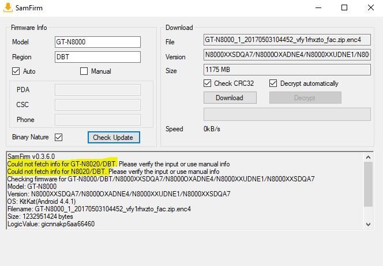
Task: Click the Region field containing DBT
Action: [x=97, y=57]
